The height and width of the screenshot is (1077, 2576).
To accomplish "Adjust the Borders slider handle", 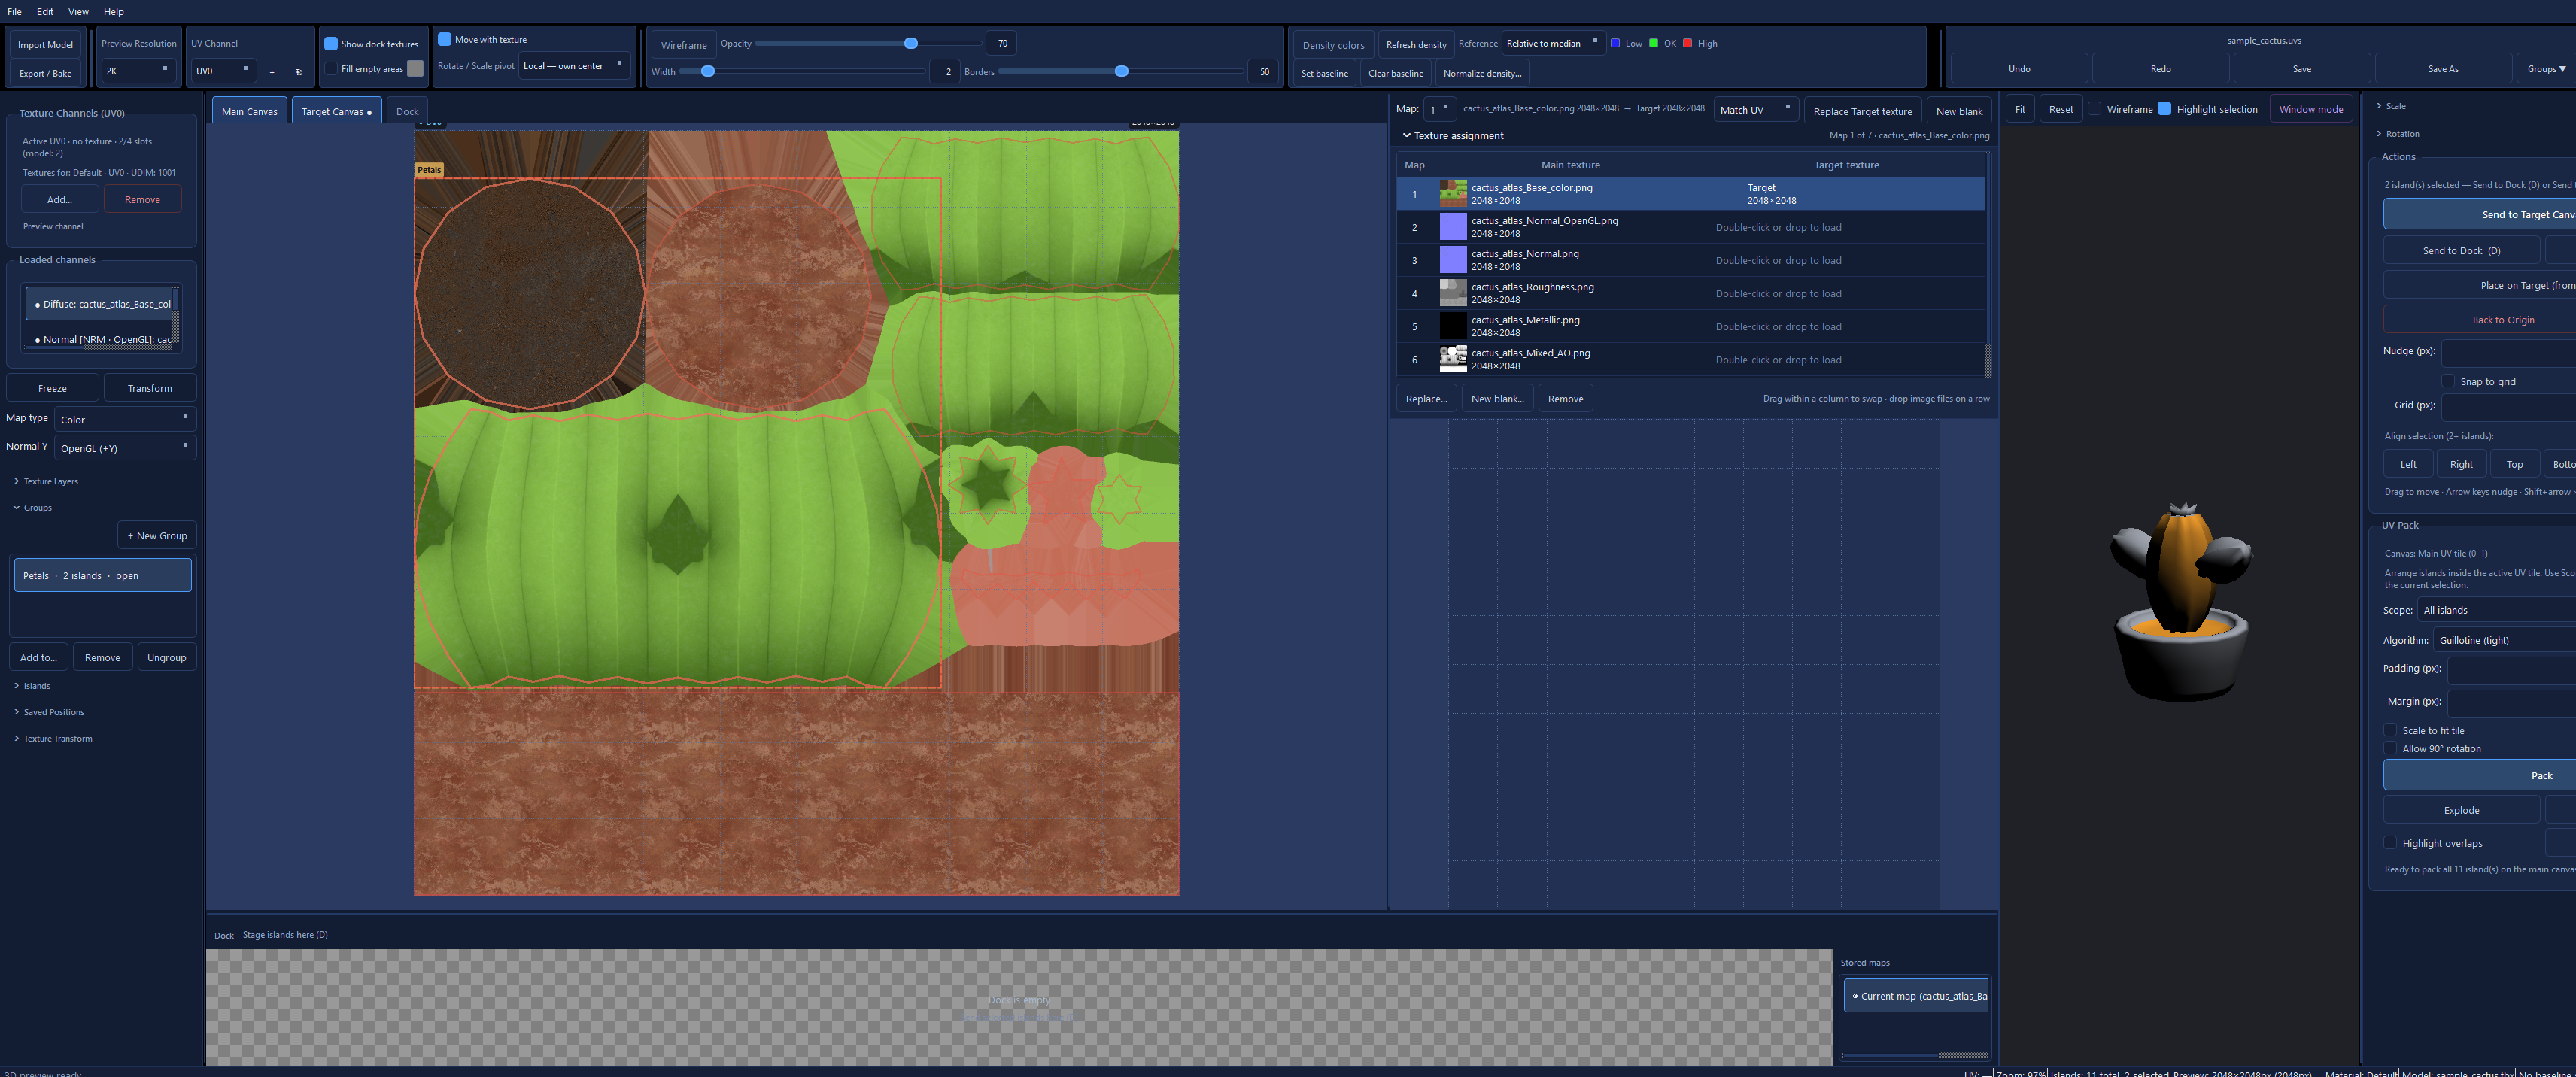I will pyautogui.click(x=1121, y=71).
